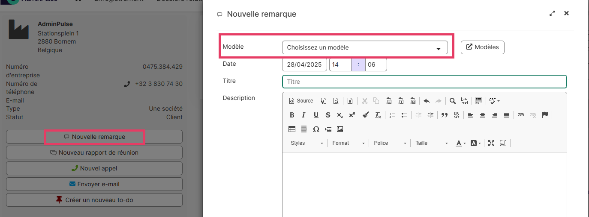This screenshot has width=589, height=217.
Task: Center align the text
Action: click(483, 115)
